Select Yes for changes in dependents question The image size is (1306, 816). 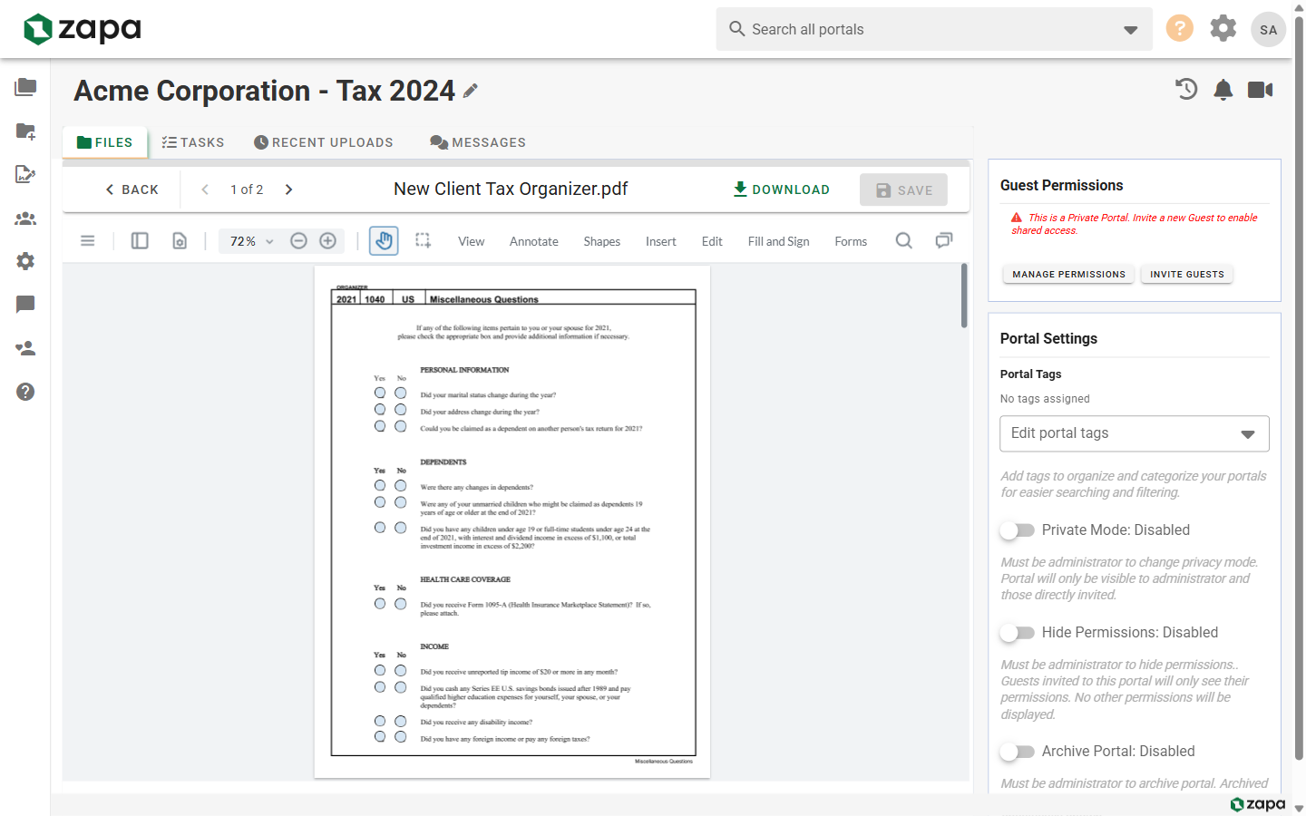pos(380,486)
